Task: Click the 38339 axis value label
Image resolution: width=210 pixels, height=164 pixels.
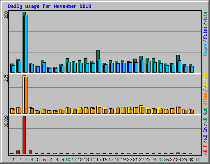Action: click(x=6, y=121)
